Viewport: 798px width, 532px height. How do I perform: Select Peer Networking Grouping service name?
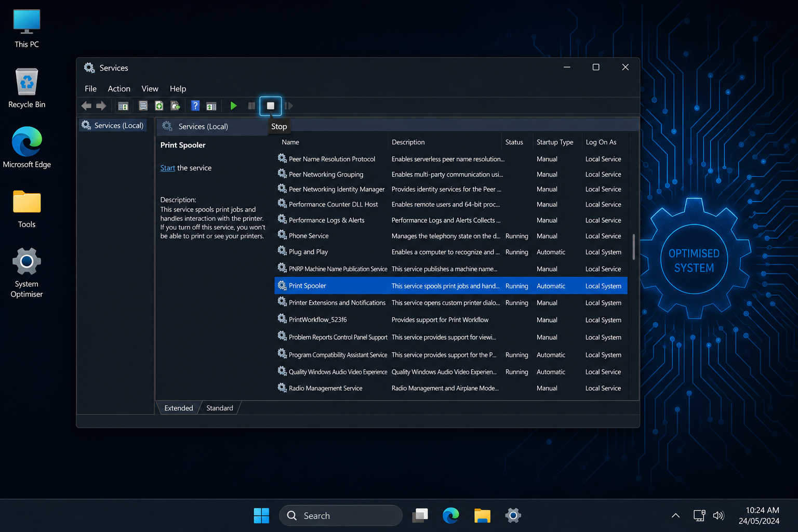(326, 175)
